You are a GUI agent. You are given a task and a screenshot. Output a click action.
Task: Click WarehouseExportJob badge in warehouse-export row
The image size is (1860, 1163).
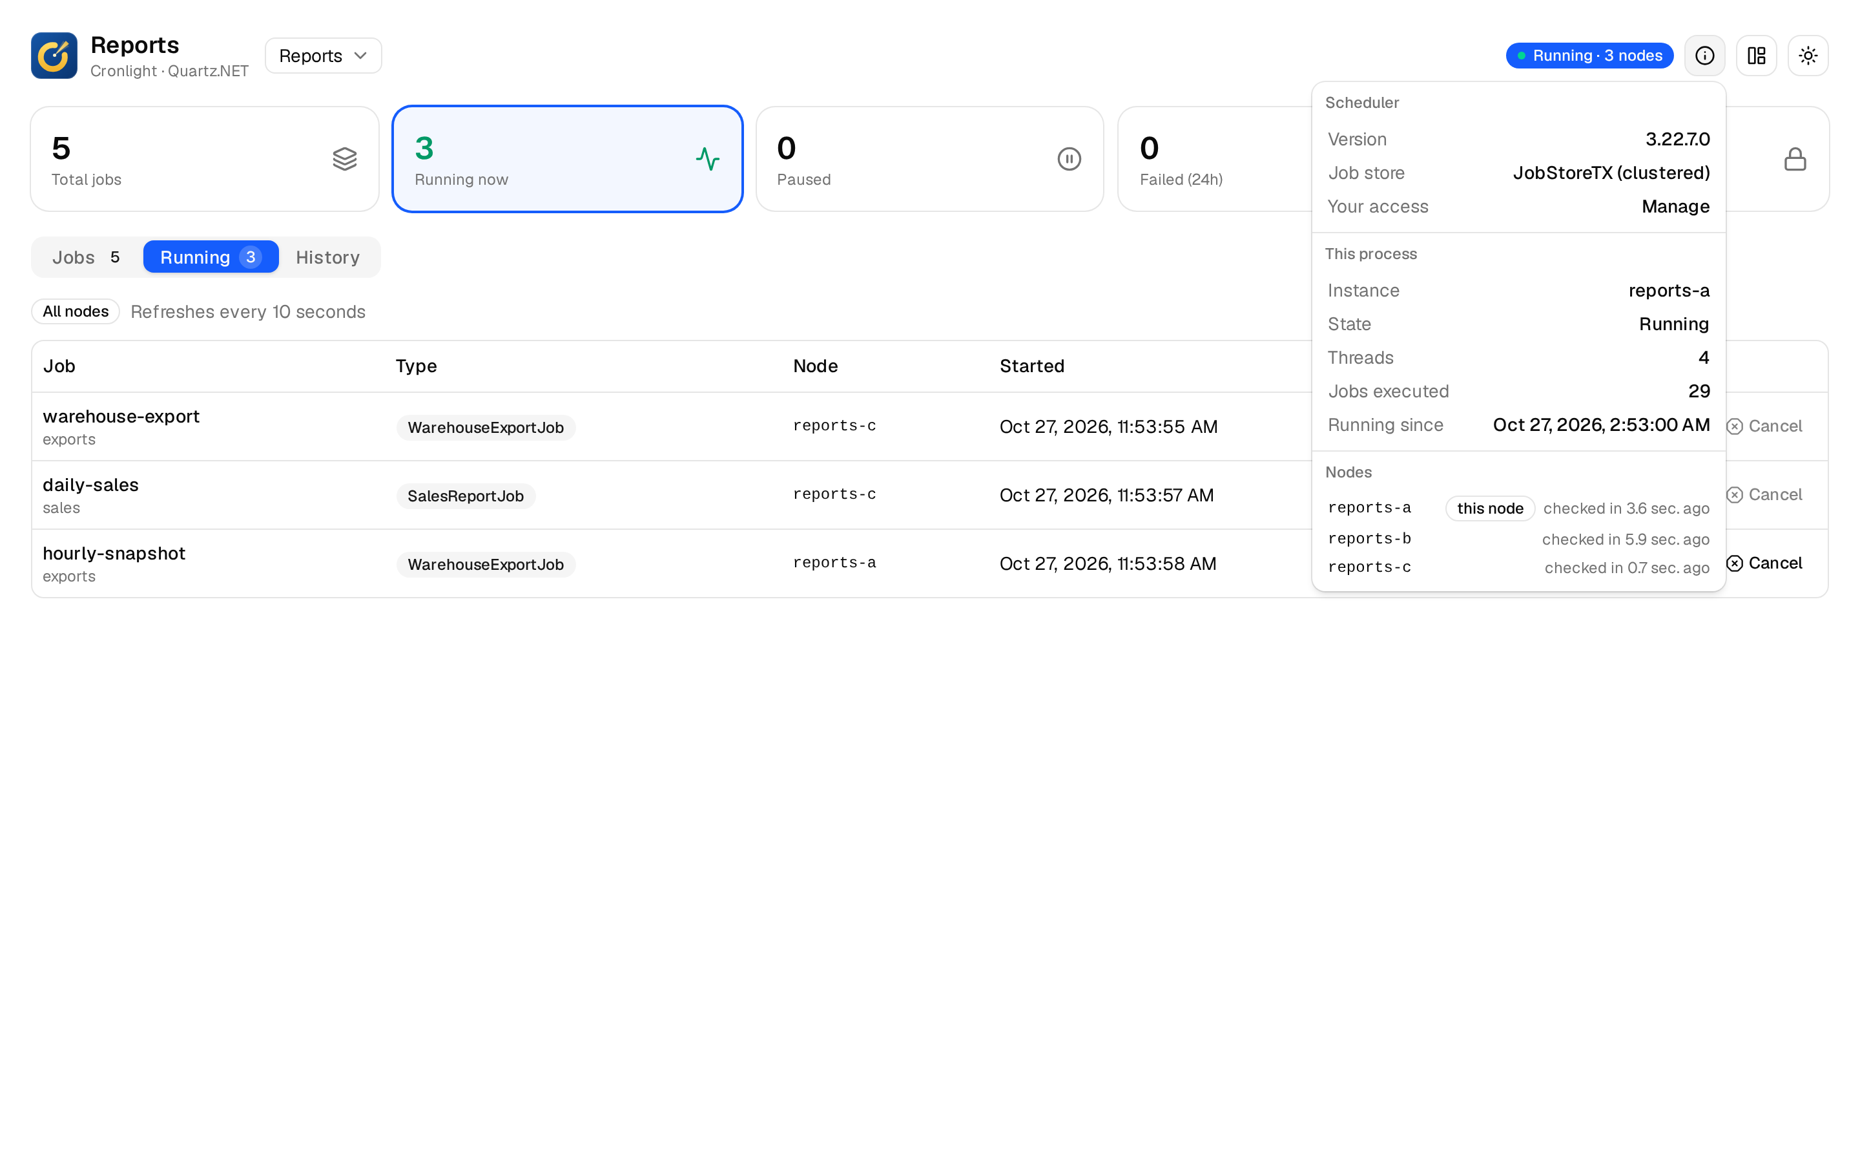(485, 428)
